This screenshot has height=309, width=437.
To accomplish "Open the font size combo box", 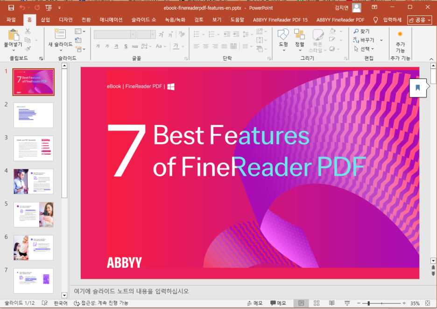I will click(146, 35).
